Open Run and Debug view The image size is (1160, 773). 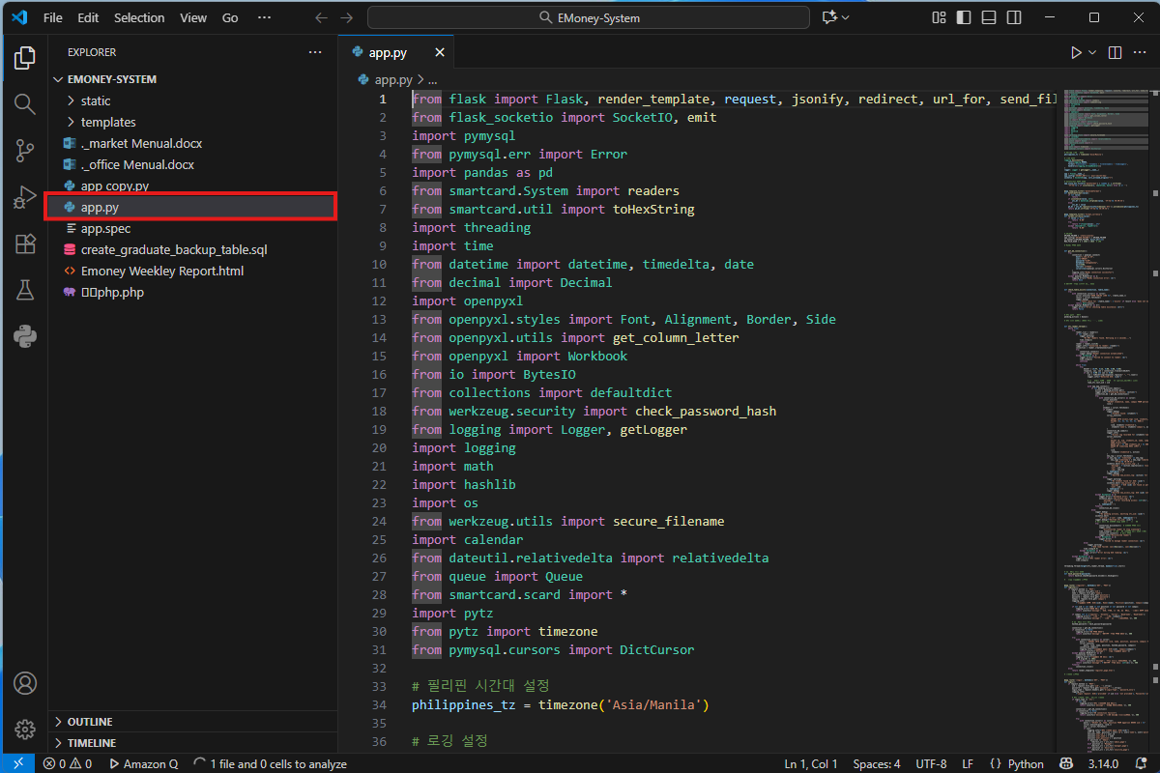coord(25,197)
